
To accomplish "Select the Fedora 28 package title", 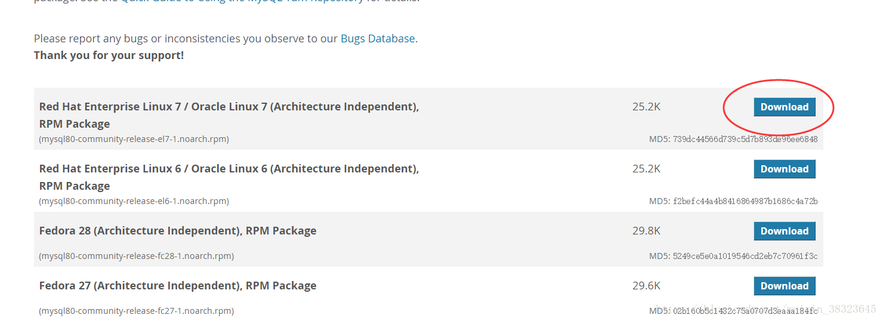I will [x=178, y=231].
